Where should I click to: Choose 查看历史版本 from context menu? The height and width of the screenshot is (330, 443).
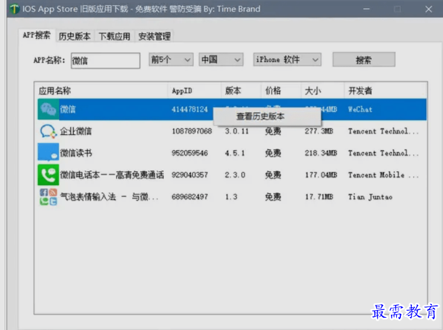click(267, 116)
